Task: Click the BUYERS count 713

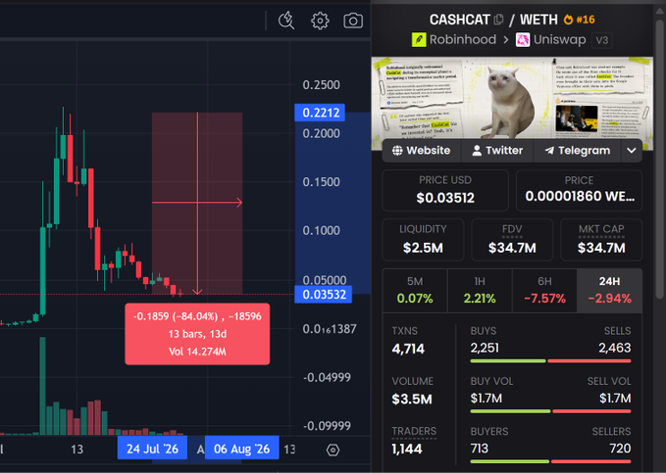Action: [x=479, y=449]
